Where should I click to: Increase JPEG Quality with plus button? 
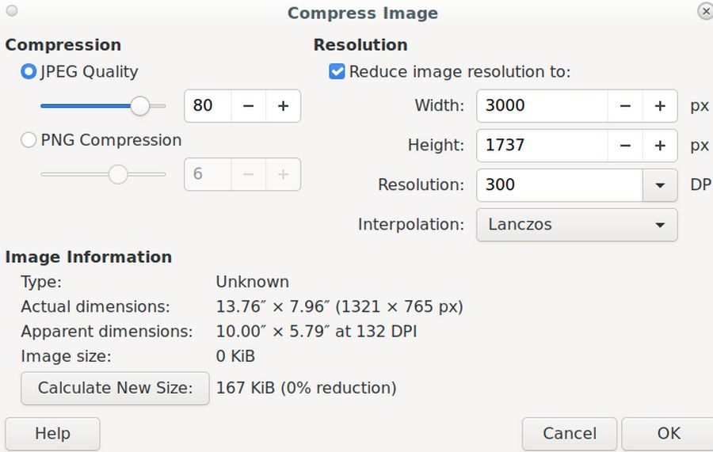[x=283, y=106]
